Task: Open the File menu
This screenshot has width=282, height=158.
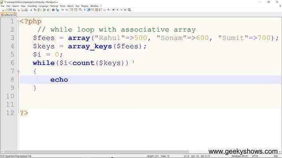Action: (x=3, y=6)
